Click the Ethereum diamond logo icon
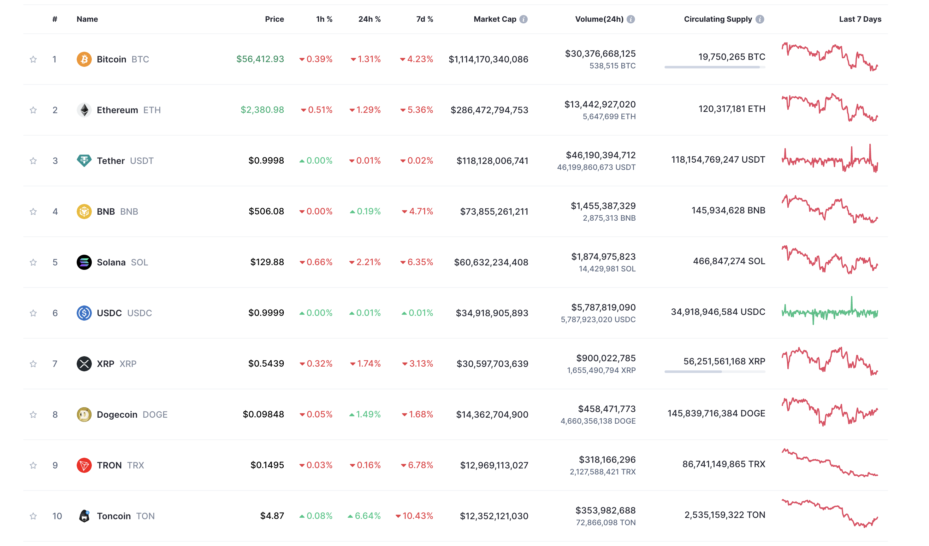The width and height of the screenshot is (929, 546). (84, 110)
